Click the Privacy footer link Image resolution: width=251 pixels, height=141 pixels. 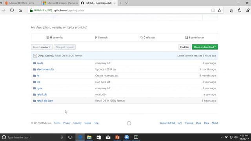67,123
